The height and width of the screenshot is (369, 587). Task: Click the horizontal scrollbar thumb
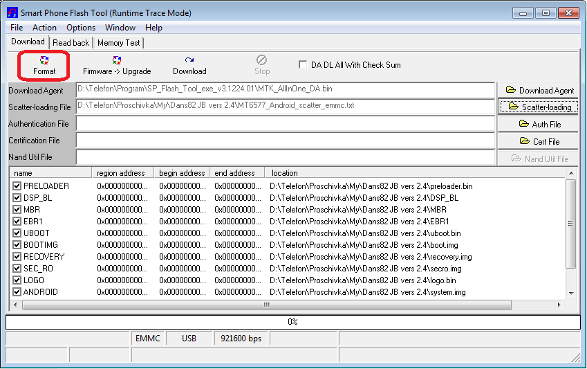267,305
